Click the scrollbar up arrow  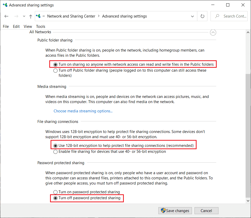(x=248, y=32)
